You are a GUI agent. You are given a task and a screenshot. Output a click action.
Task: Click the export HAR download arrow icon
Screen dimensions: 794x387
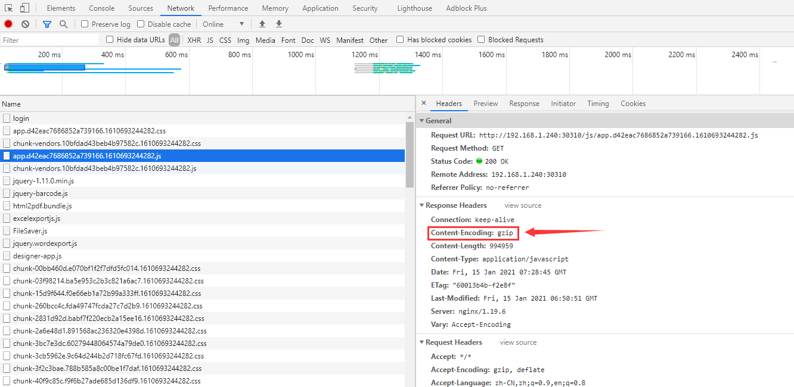pos(278,24)
